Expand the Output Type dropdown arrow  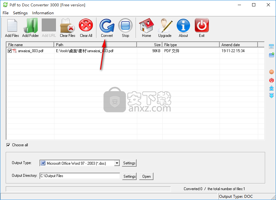pyautogui.click(x=117, y=163)
